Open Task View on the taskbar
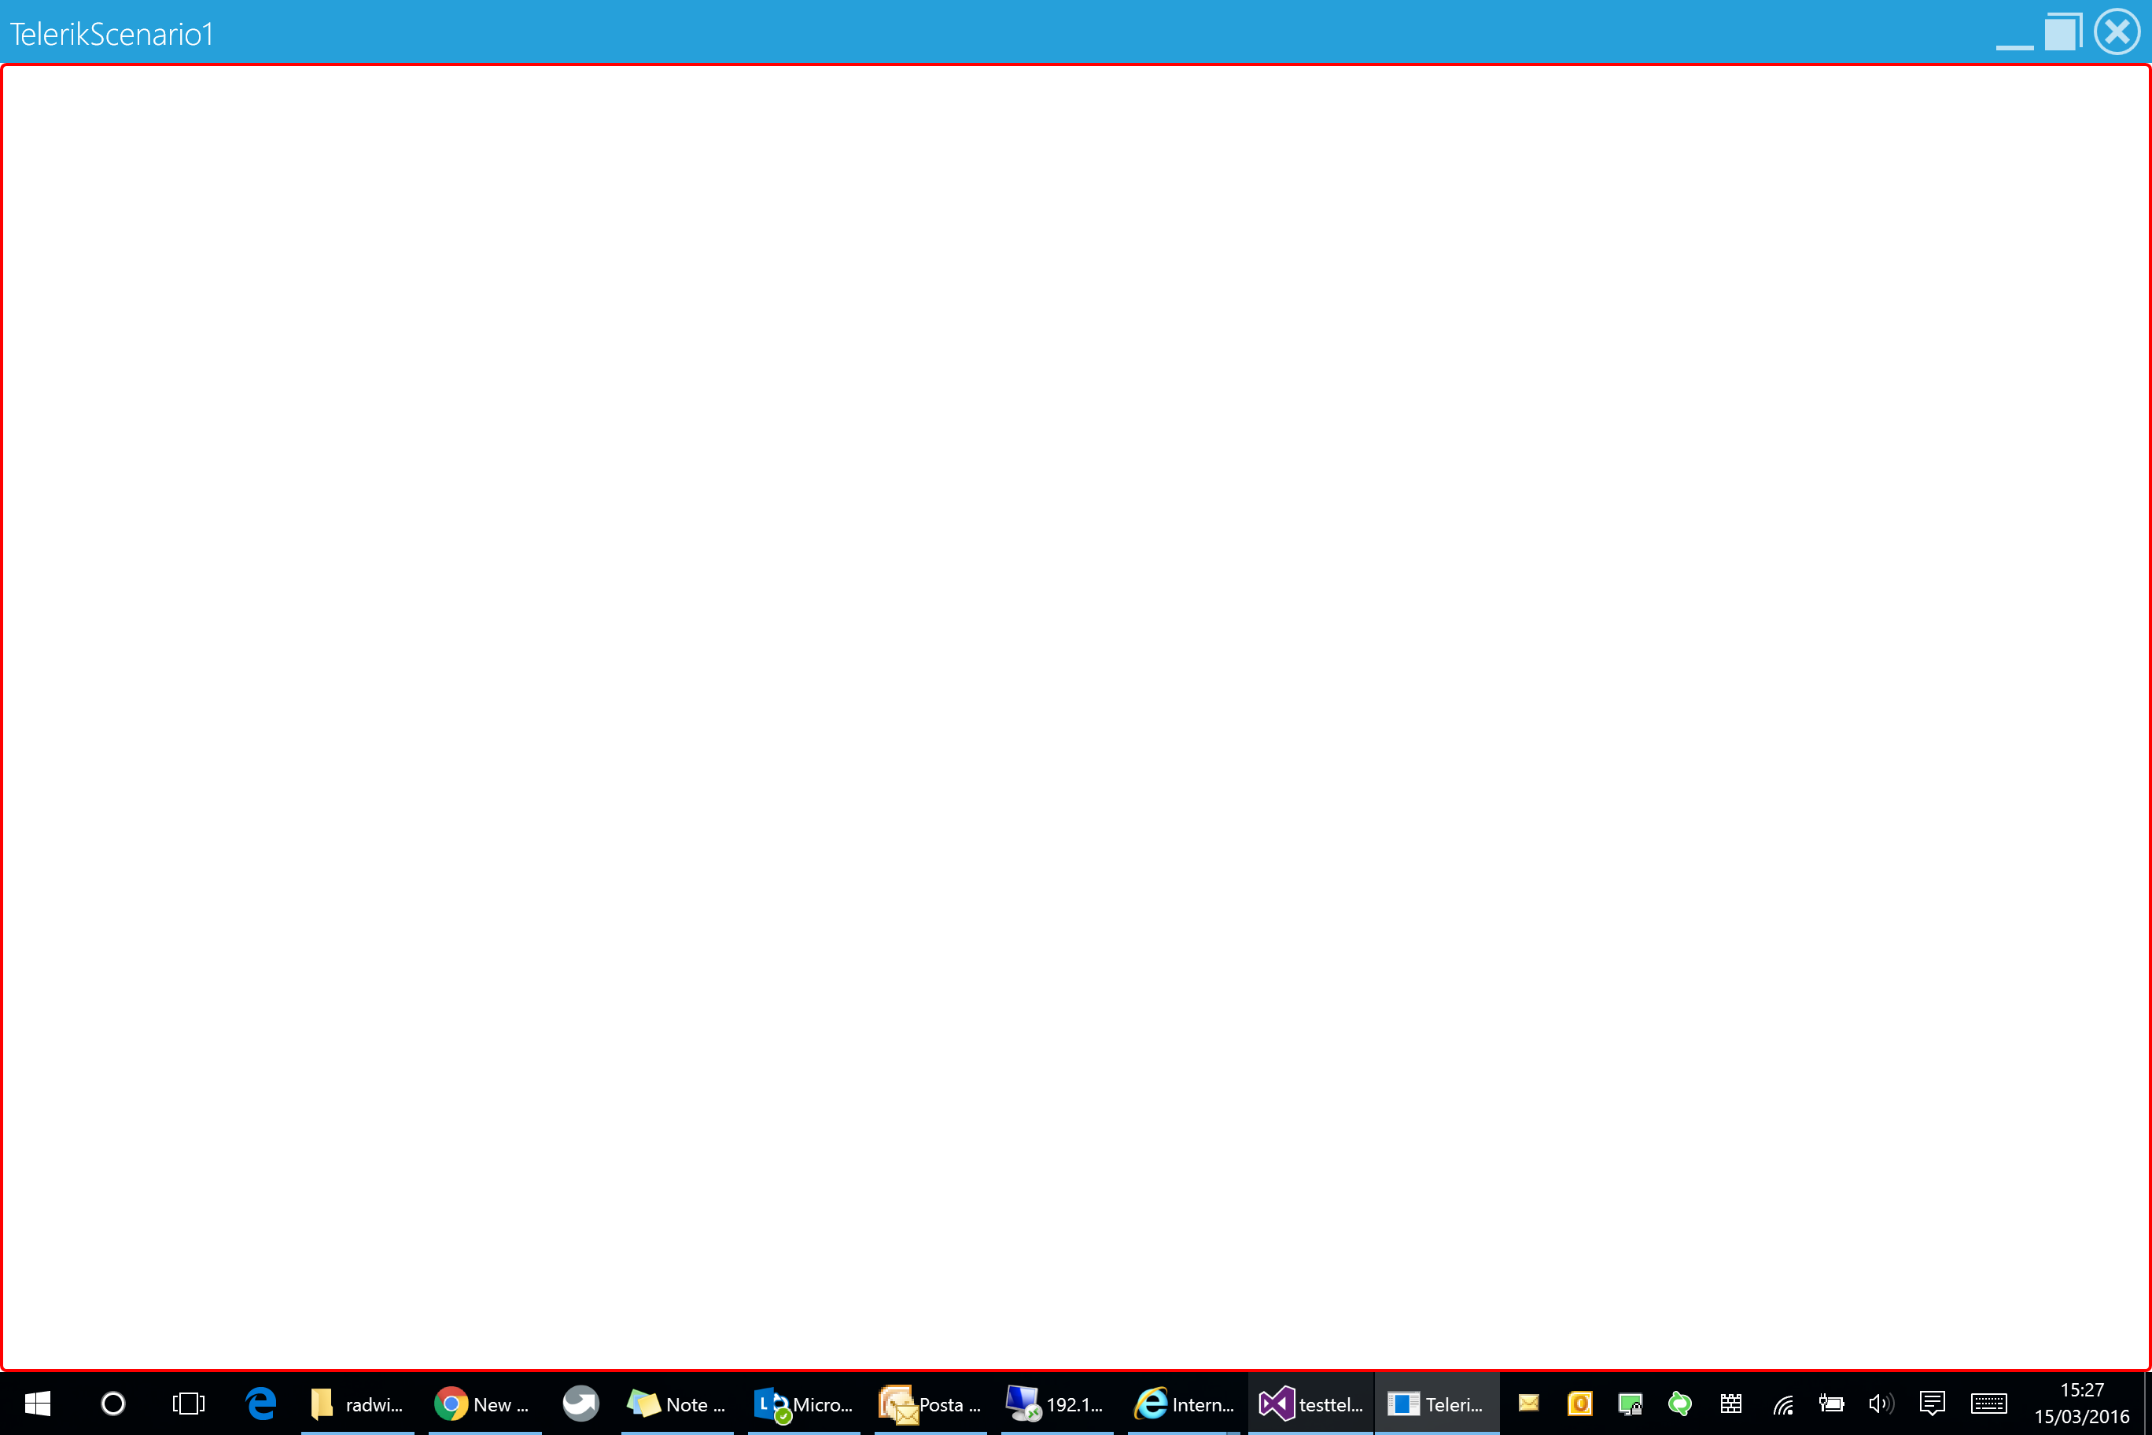This screenshot has height=1435, width=2152. click(189, 1404)
